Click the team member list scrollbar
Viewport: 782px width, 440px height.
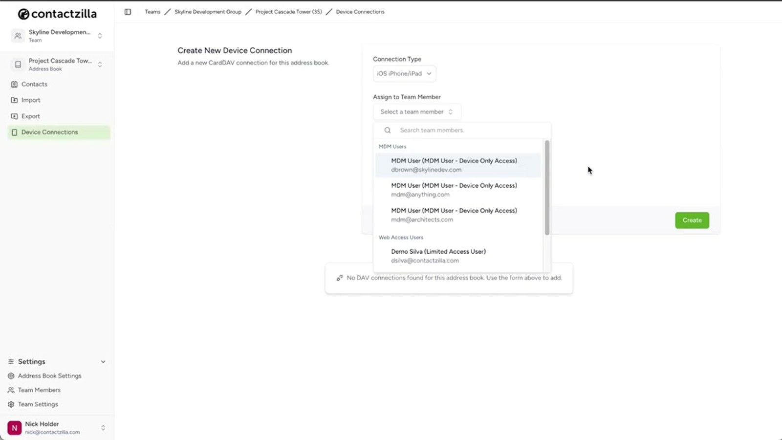point(547,187)
